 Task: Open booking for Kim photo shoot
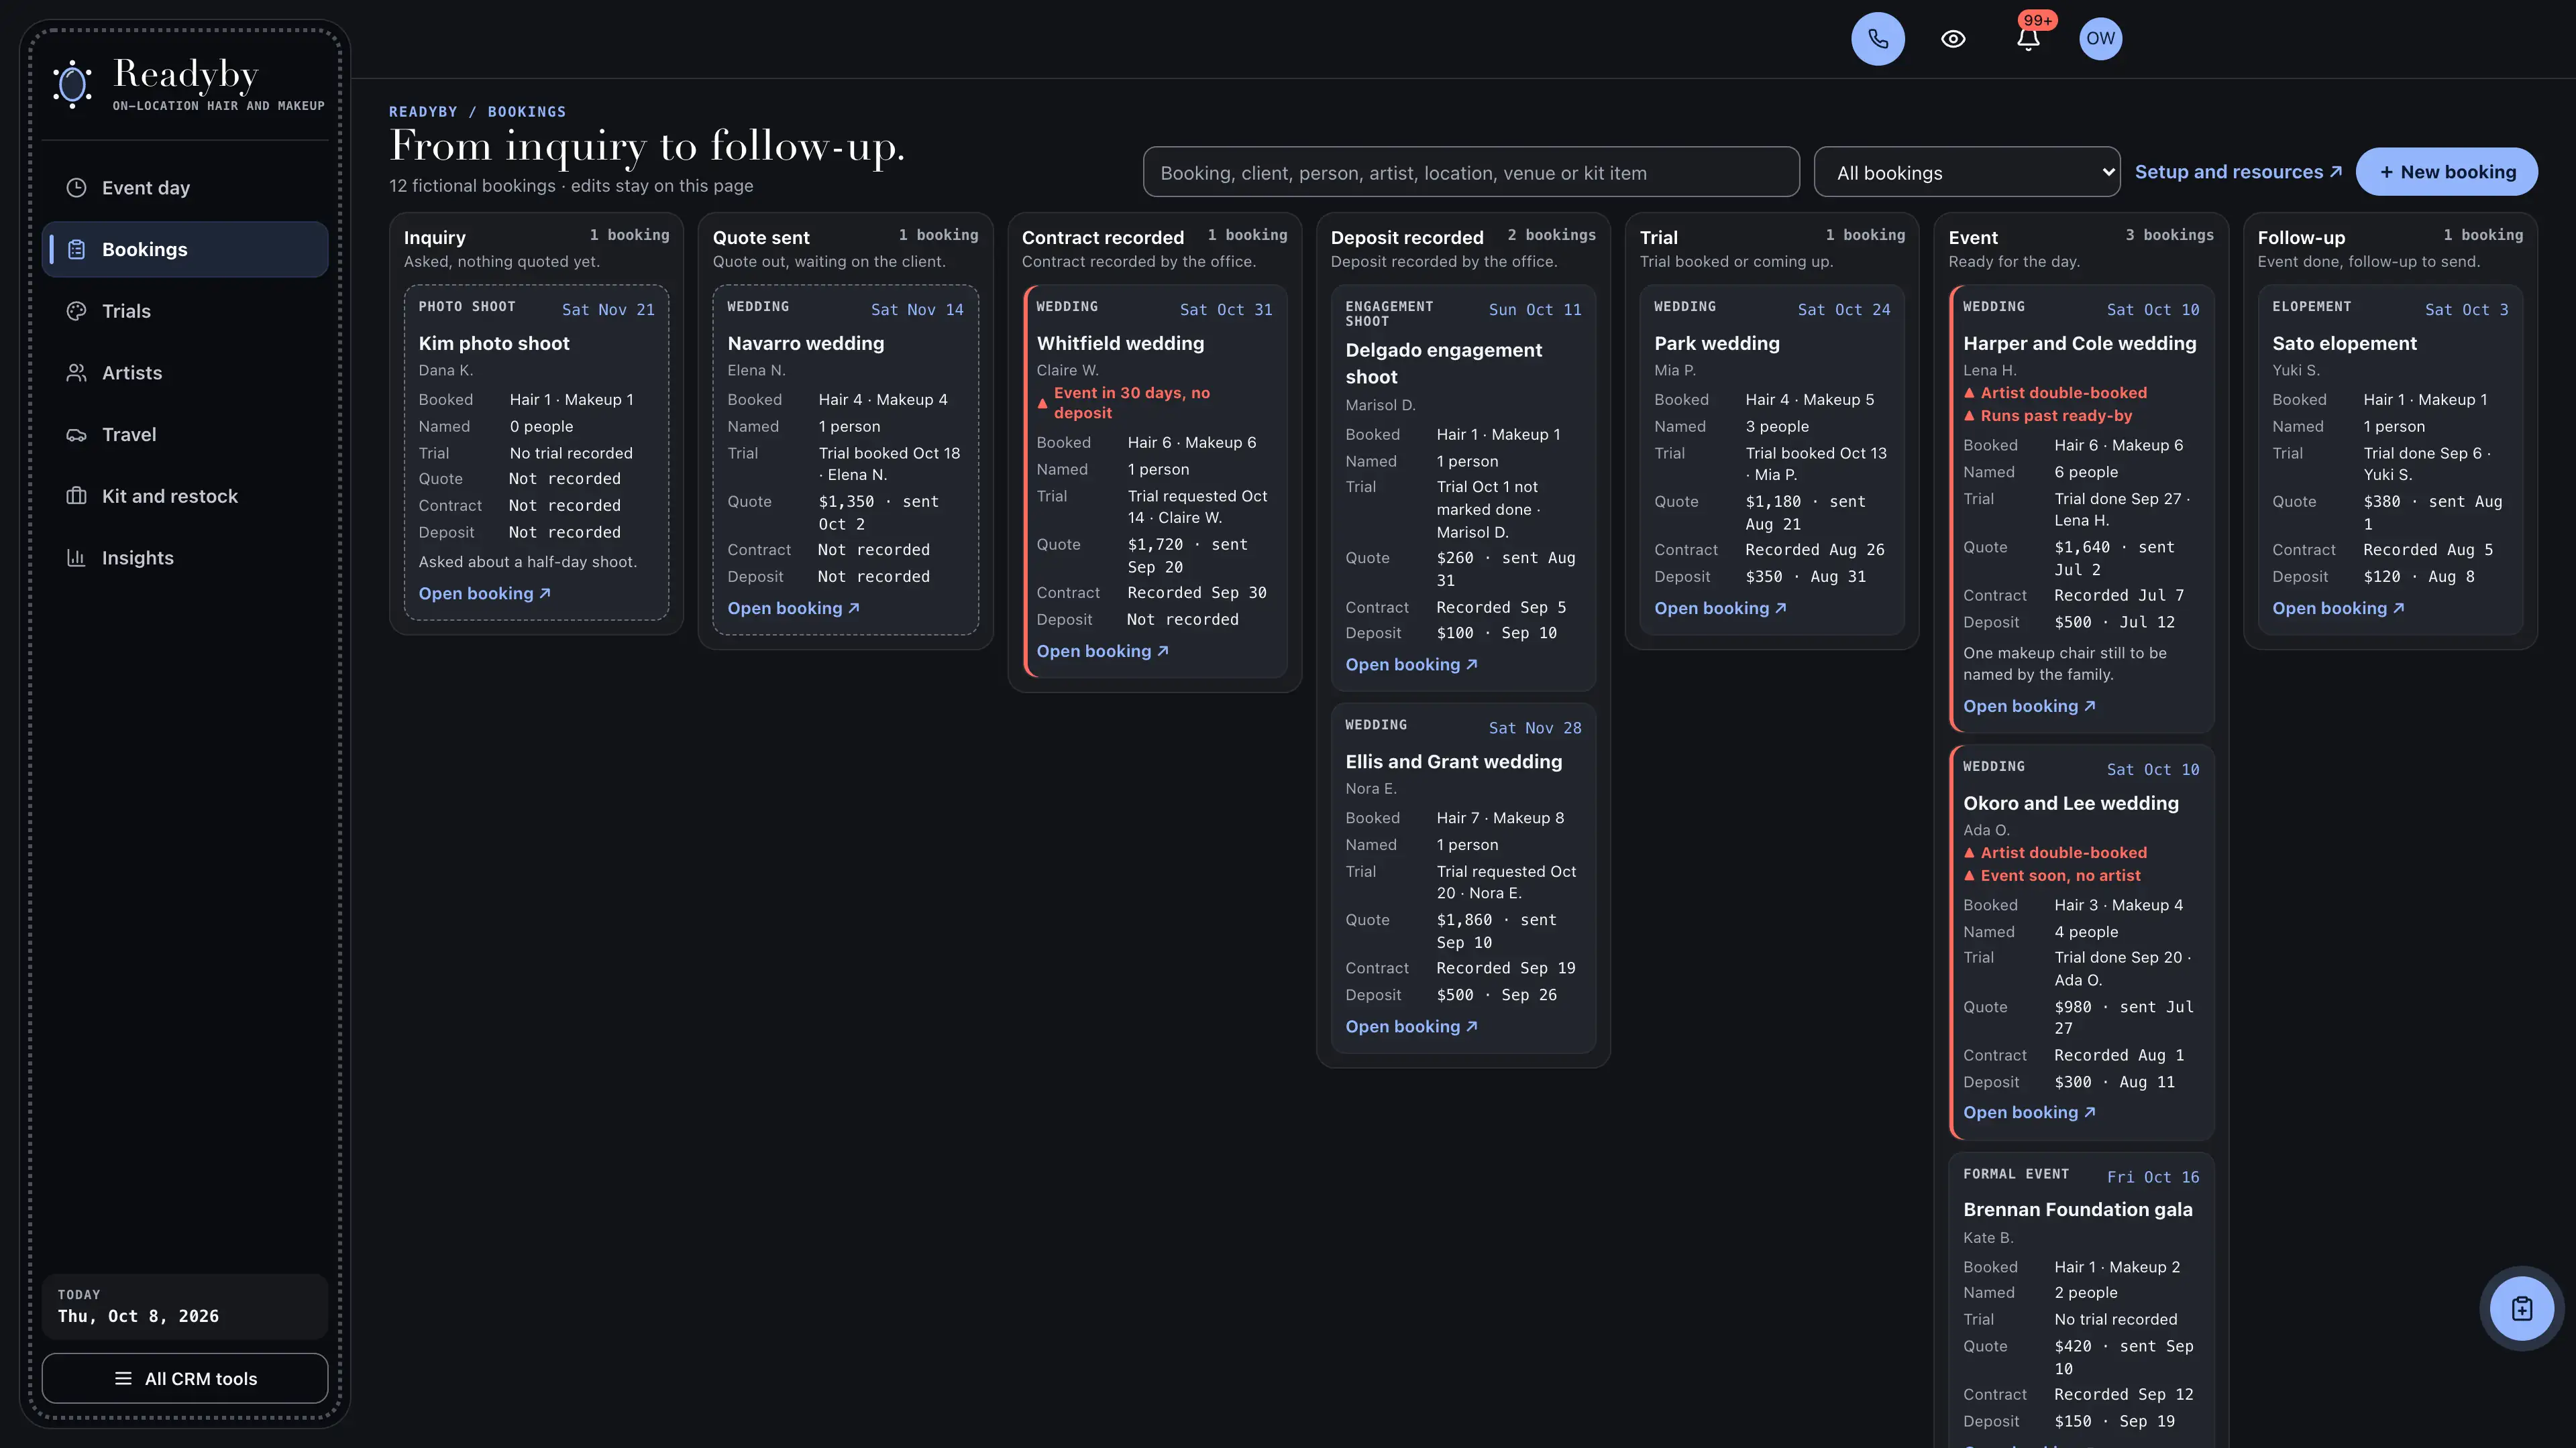point(485,593)
